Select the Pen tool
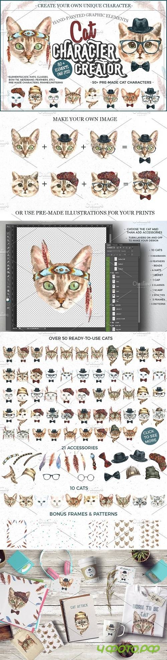Screen dimensions: 167x660 pyautogui.click(x=8, y=276)
